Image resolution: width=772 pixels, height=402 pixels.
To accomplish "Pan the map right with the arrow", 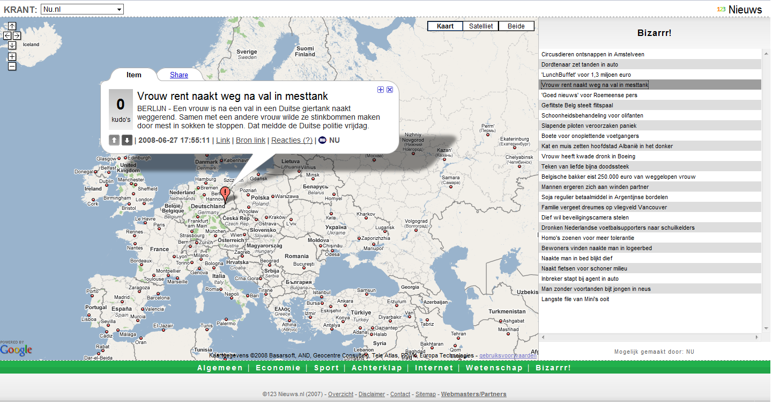I will pyautogui.click(x=17, y=35).
